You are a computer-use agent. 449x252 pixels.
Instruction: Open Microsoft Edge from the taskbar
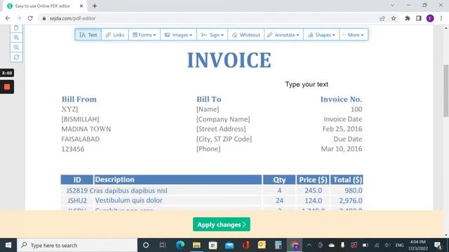point(180,245)
